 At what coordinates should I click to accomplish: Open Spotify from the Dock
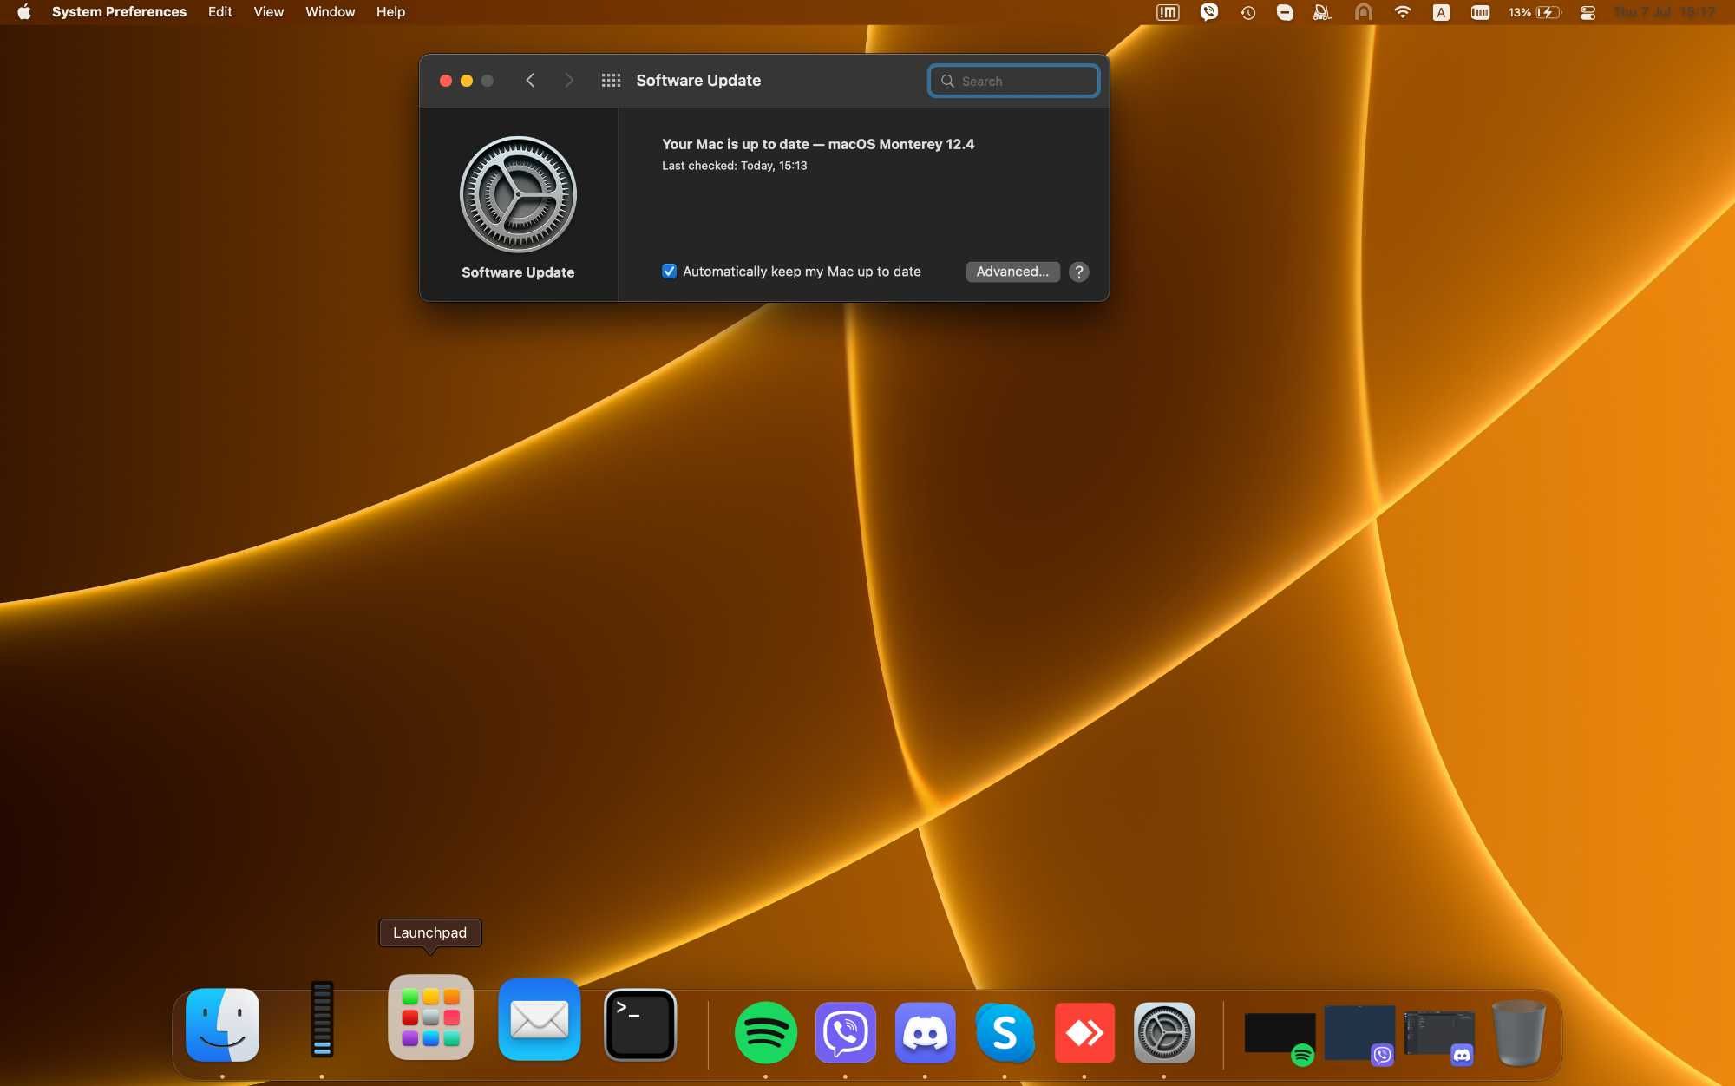coord(766,1032)
